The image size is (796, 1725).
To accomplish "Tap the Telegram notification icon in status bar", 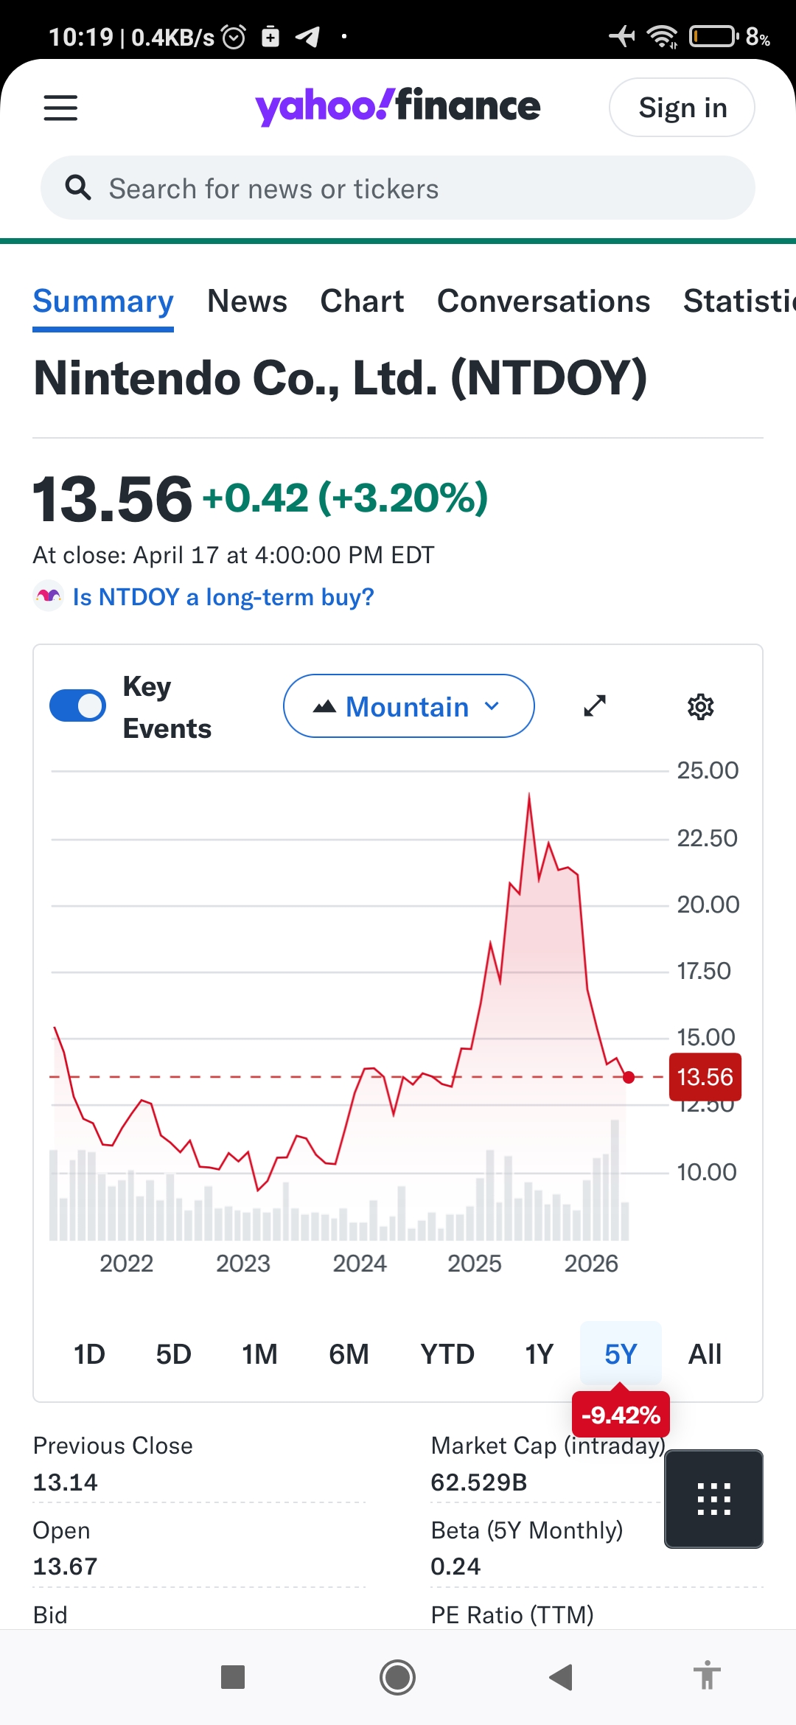I will [307, 36].
